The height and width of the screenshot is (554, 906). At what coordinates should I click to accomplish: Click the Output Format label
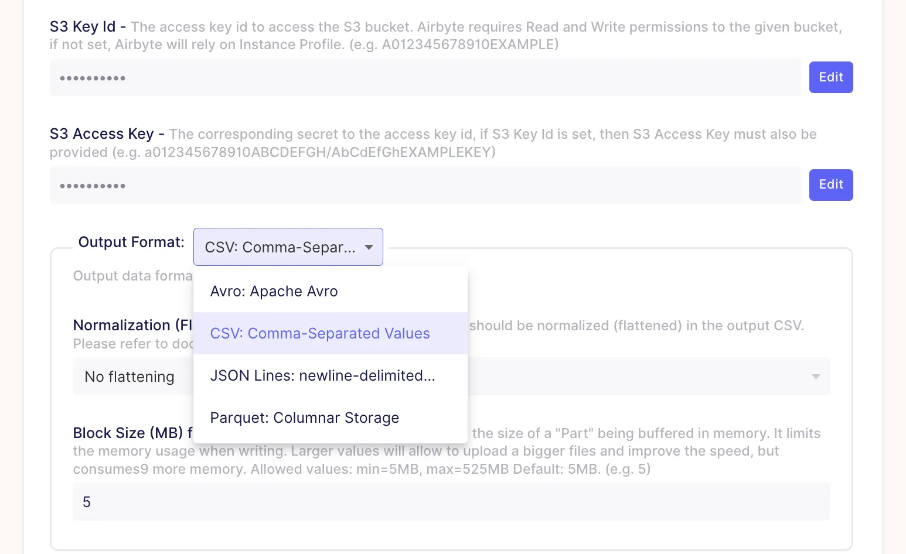coord(131,242)
